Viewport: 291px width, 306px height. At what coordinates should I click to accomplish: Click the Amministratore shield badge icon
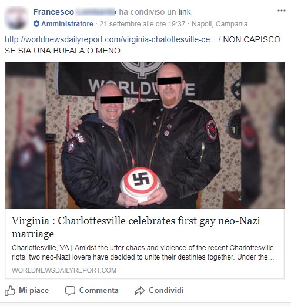coord(36,24)
